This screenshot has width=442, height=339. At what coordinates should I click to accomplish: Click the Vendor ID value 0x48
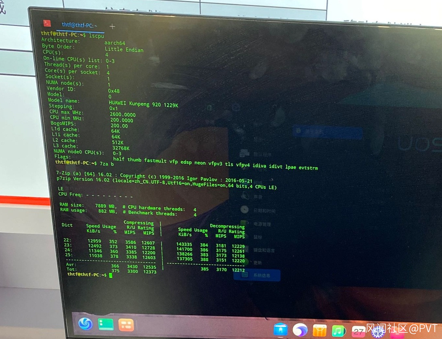(x=114, y=91)
